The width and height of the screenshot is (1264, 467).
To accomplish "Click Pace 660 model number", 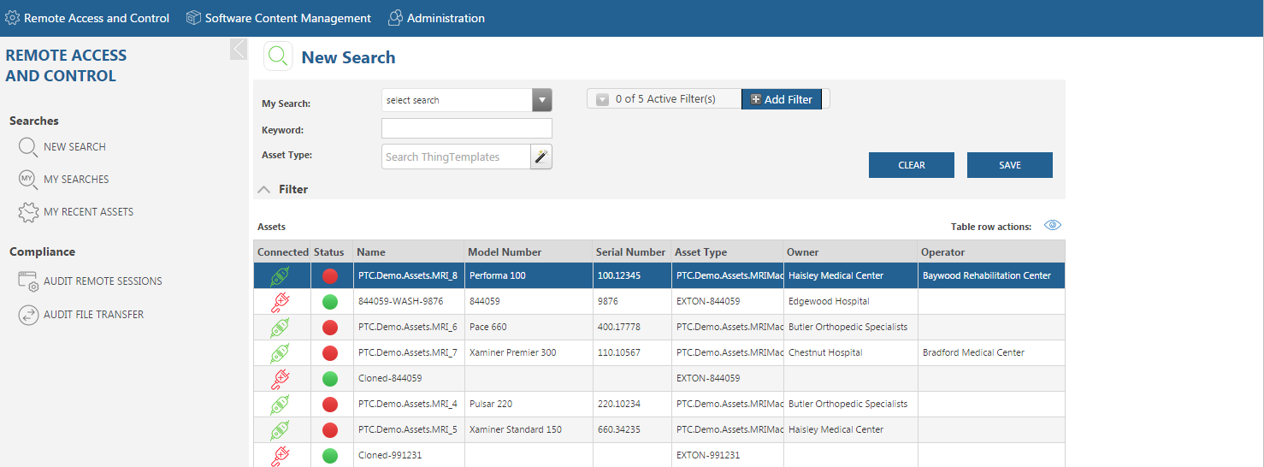I will pos(529,328).
